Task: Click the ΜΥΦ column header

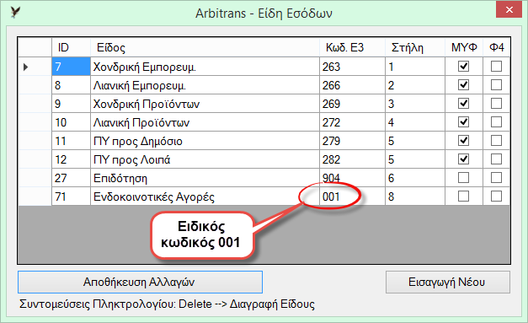Action: (x=464, y=47)
